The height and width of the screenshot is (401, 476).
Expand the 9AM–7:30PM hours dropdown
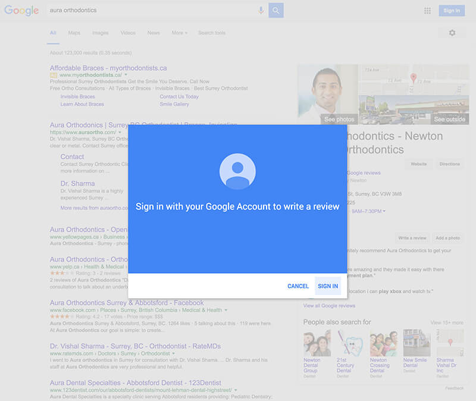[368, 211]
